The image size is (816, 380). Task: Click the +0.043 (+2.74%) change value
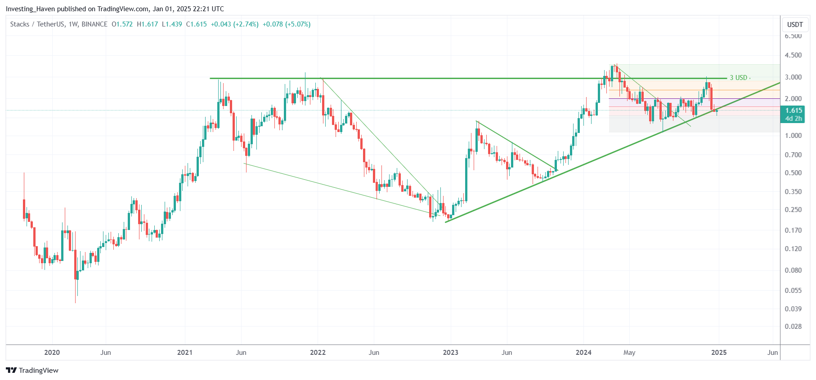(x=235, y=24)
